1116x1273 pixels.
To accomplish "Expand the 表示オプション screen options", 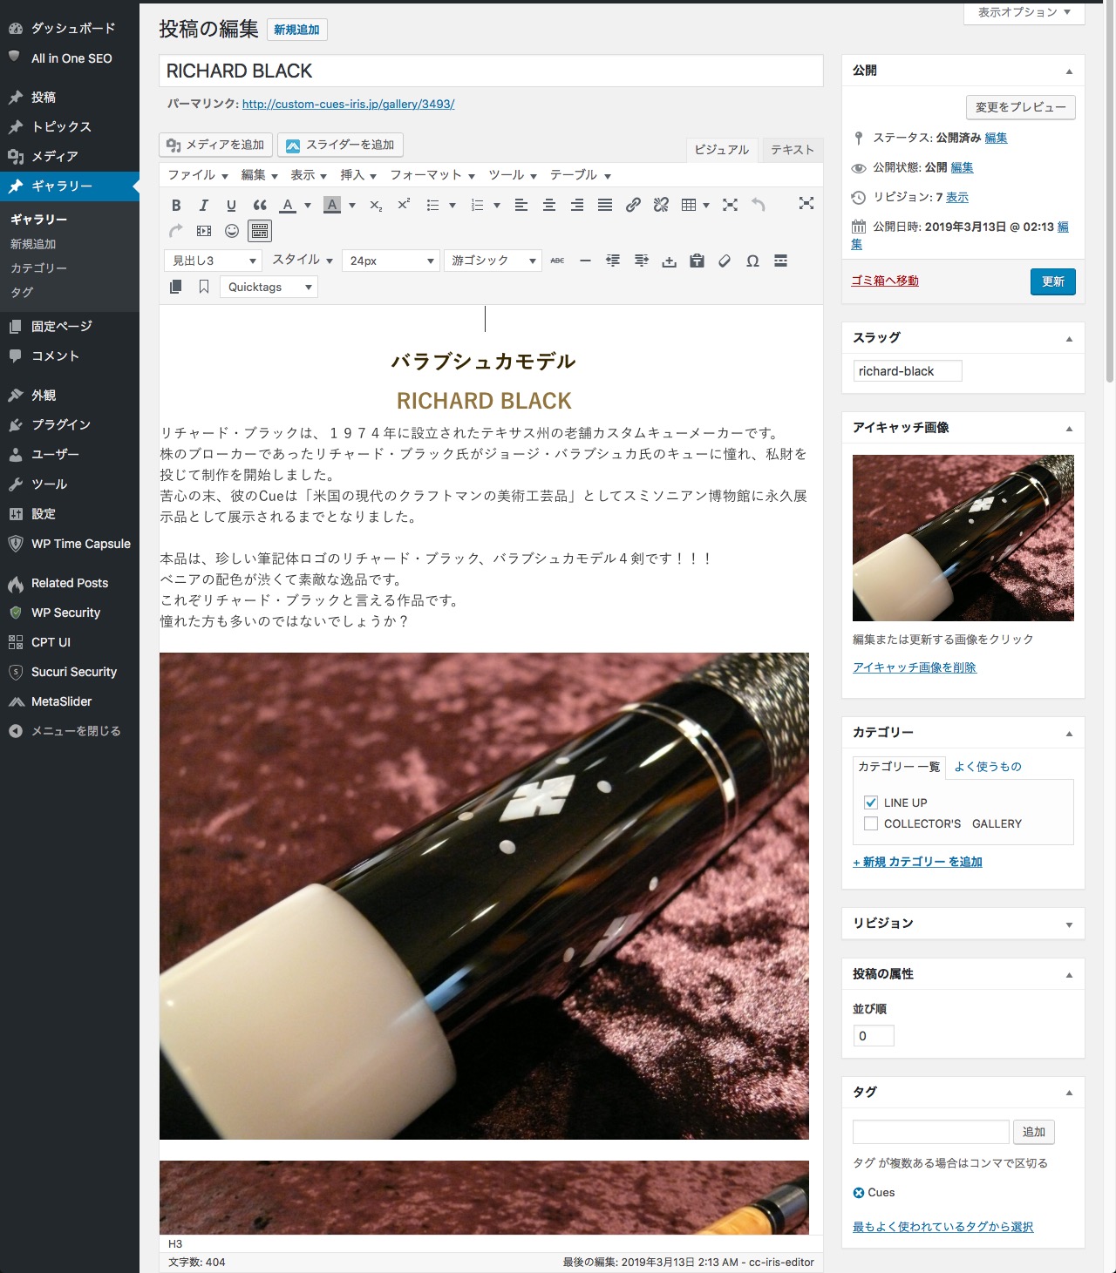I will (1024, 12).
